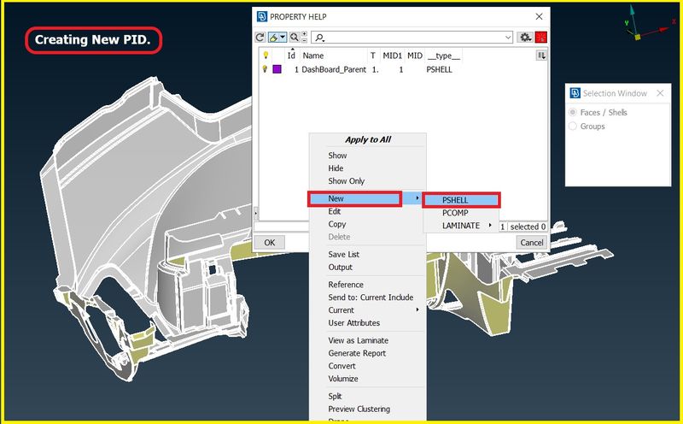Open the highlight brush dropdown arrow
683x424 pixels.
pyautogui.click(x=283, y=38)
